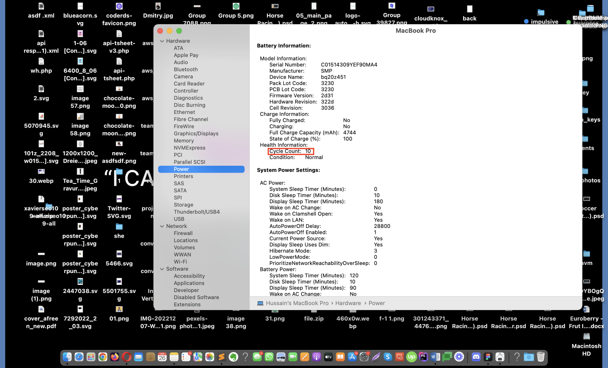Viewport: 608px width, 368px height.
Task: Click Hardware in the breadcrumb path
Action: [x=348, y=303]
